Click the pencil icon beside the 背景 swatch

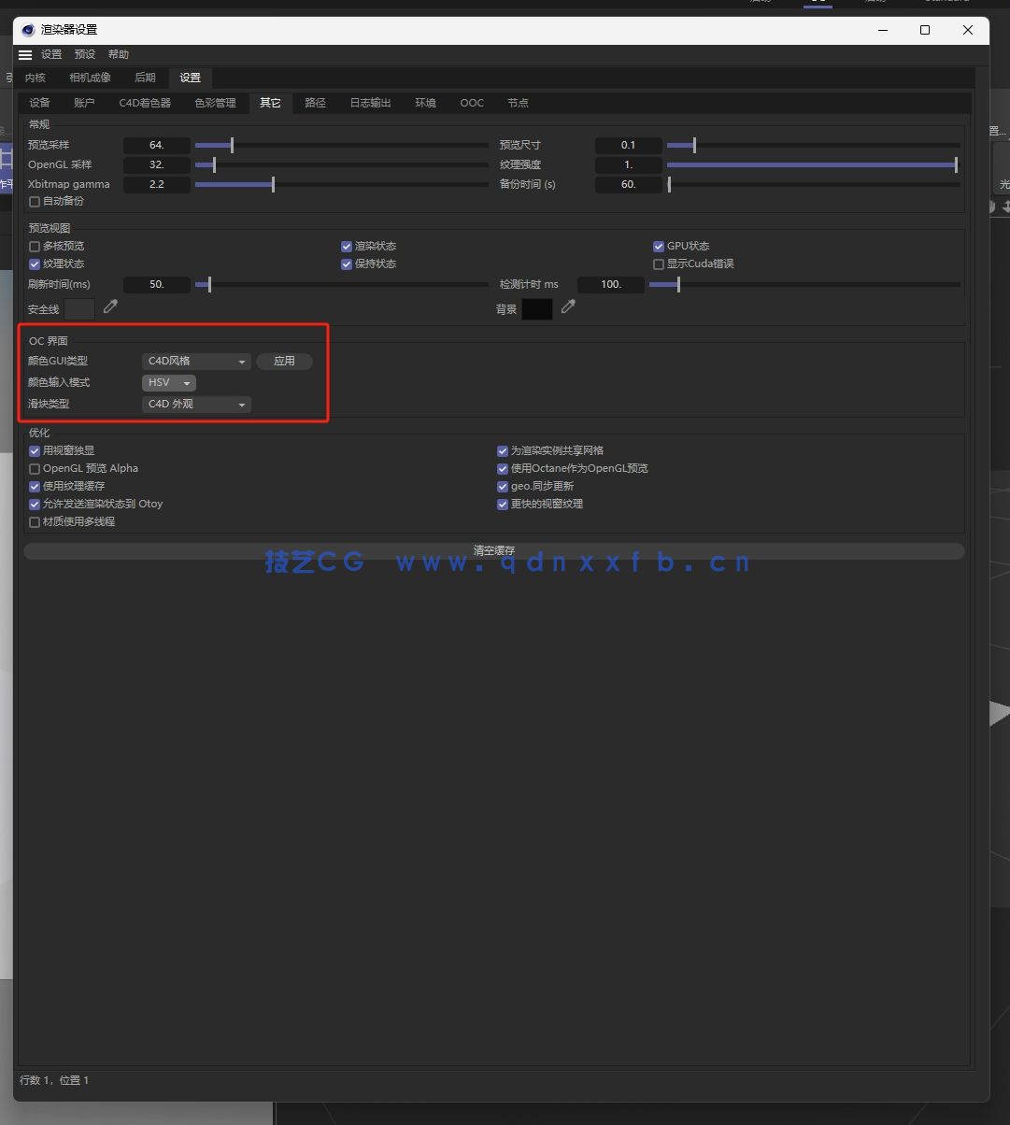[568, 306]
